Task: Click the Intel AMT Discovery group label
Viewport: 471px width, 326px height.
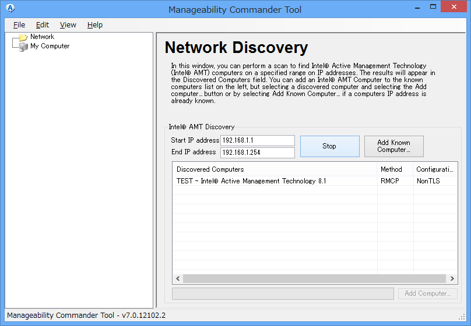Action: (x=202, y=127)
